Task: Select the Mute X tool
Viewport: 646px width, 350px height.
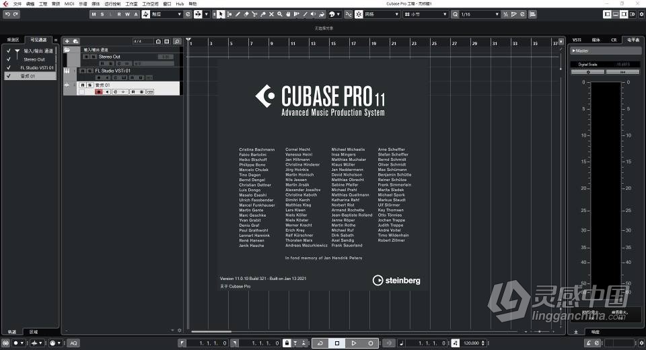Action: click(271, 14)
